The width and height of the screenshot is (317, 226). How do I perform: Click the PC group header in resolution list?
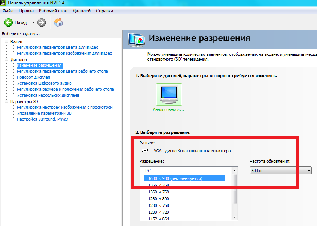148,171
